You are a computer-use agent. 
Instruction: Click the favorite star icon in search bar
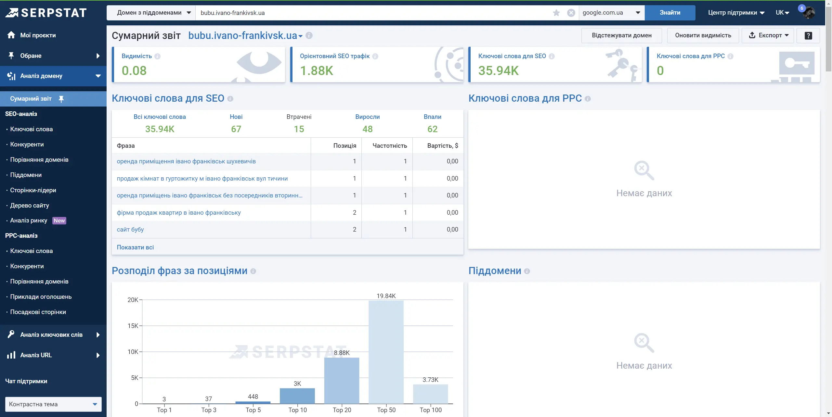click(x=556, y=13)
